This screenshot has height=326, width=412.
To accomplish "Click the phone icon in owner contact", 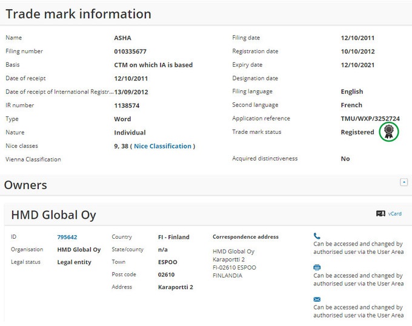I will point(317,236).
